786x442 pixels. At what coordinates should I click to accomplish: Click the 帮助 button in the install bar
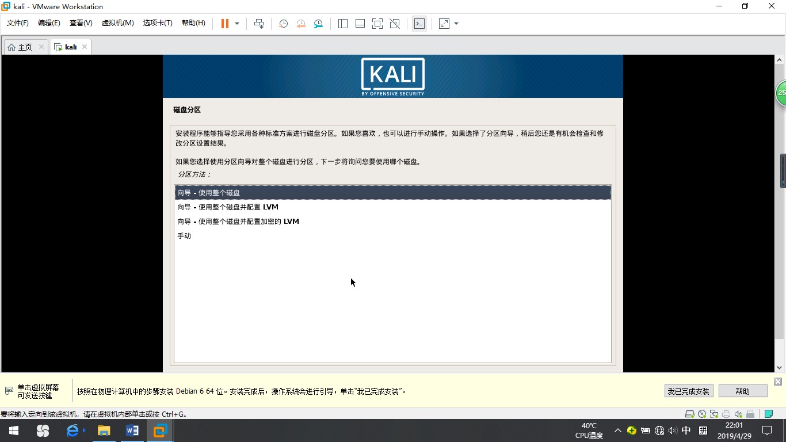(x=743, y=391)
